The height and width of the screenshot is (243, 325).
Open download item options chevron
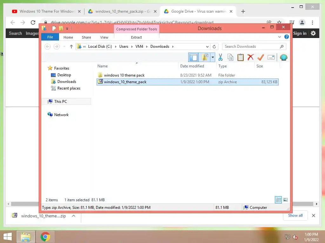pos(73,216)
